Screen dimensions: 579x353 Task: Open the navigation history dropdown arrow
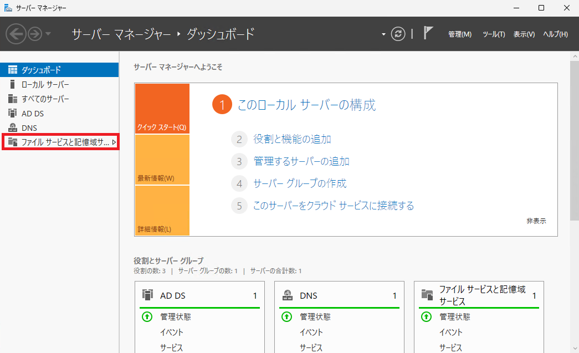tap(48, 34)
